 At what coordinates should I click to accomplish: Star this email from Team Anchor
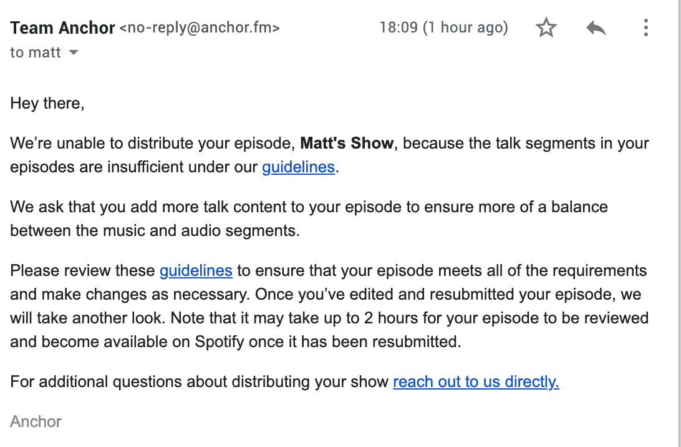click(546, 28)
